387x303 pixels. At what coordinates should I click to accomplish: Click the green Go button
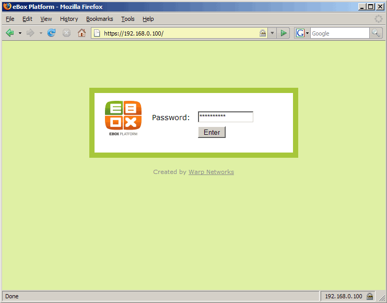point(284,33)
